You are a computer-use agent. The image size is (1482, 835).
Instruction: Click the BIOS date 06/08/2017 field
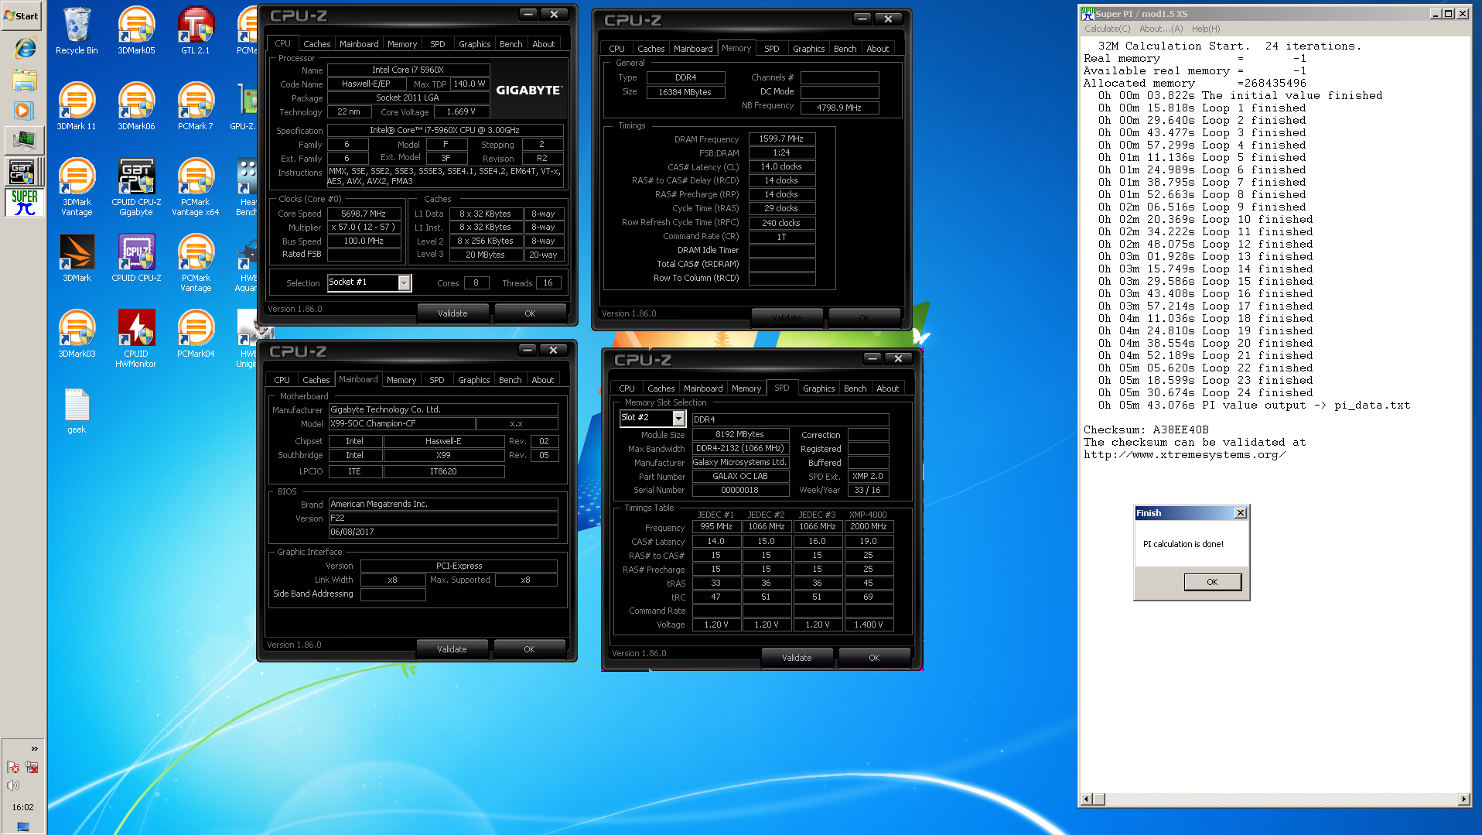click(x=442, y=532)
